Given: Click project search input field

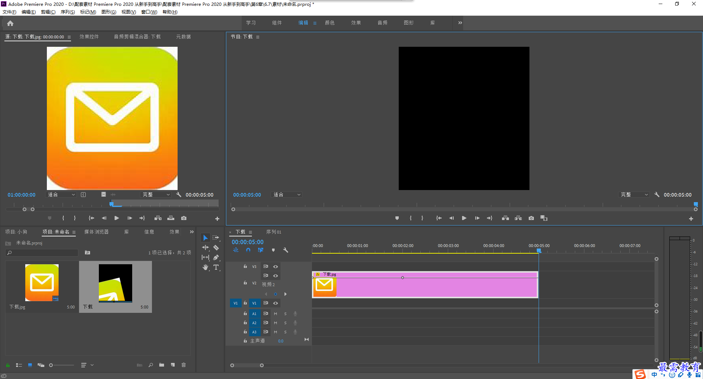Looking at the screenshot, I should (x=42, y=253).
